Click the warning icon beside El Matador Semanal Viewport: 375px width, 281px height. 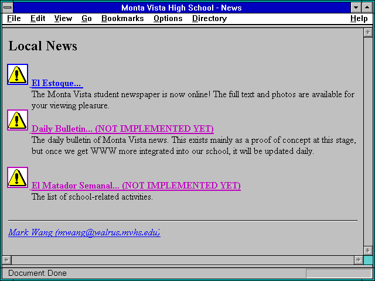point(18,177)
